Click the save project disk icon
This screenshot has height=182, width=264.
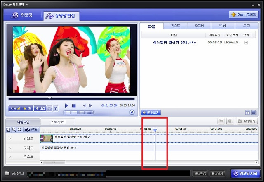(230, 121)
